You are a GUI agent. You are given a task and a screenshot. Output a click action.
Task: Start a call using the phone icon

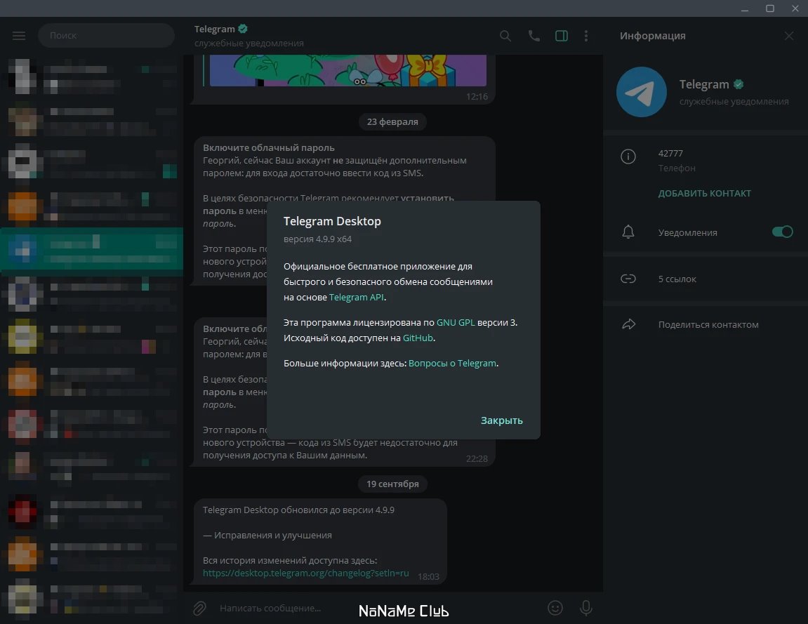pyautogui.click(x=534, y=35)
